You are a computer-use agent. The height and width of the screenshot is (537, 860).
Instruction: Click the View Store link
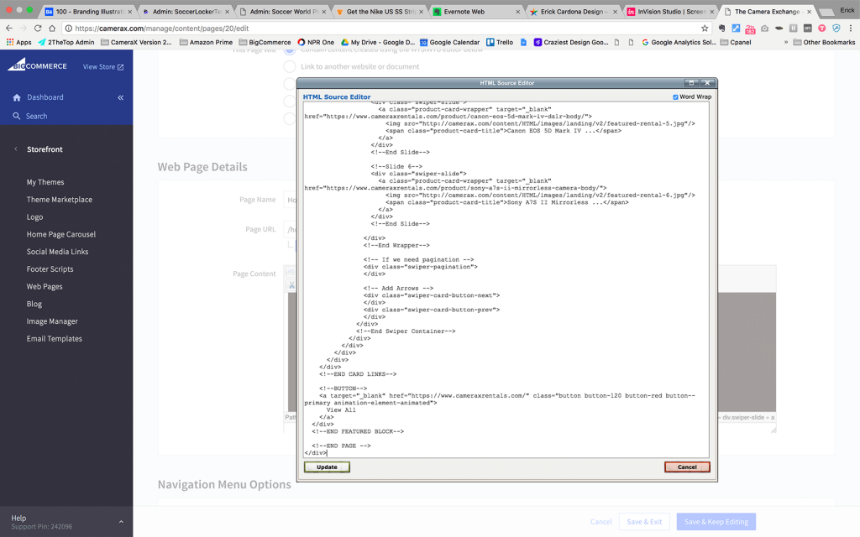103,67
